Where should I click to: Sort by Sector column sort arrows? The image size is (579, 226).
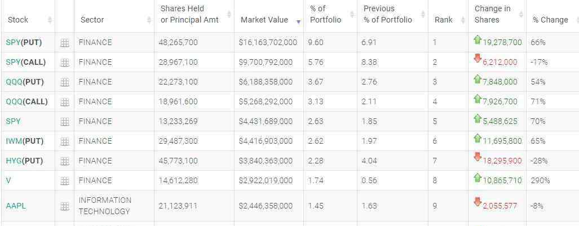coord(149,20)
